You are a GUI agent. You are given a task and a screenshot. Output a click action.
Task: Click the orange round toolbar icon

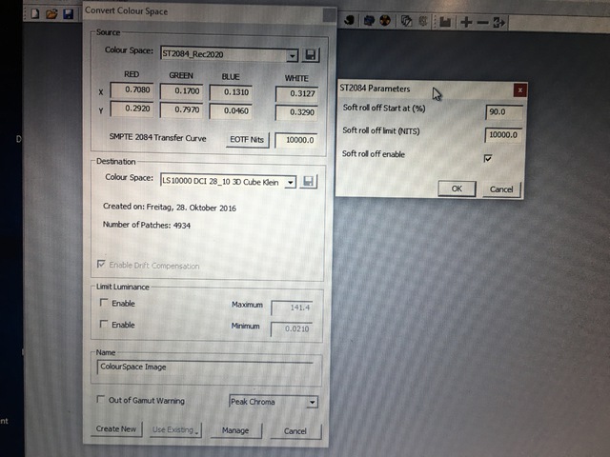point(385,20)
